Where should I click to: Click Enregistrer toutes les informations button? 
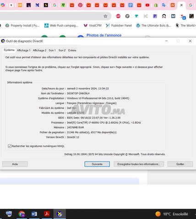(x=139, y=164)
